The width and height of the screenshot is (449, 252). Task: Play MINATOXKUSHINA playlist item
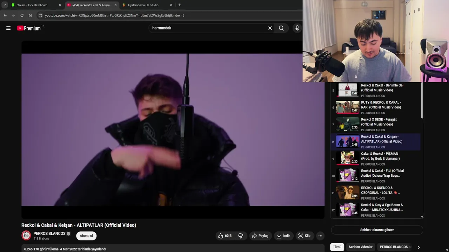[x=375, y=210]
